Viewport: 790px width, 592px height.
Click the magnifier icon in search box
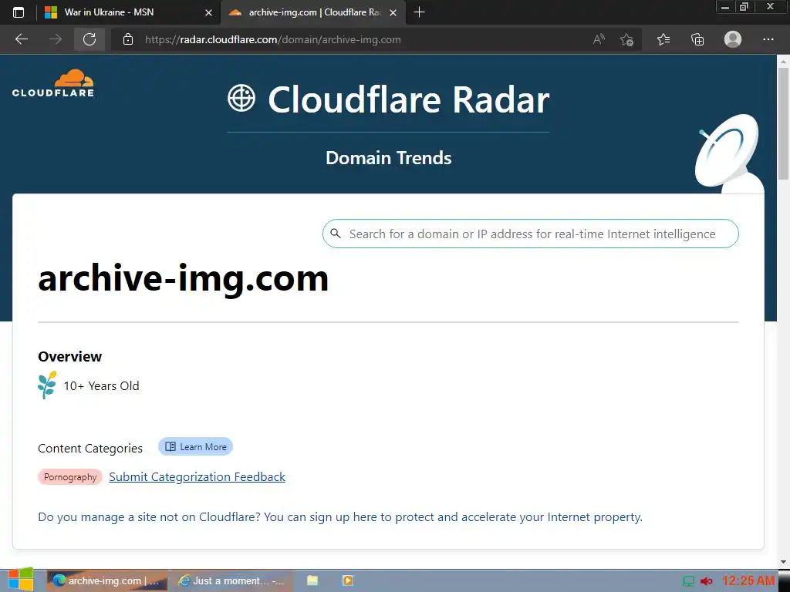click(336, 234)
